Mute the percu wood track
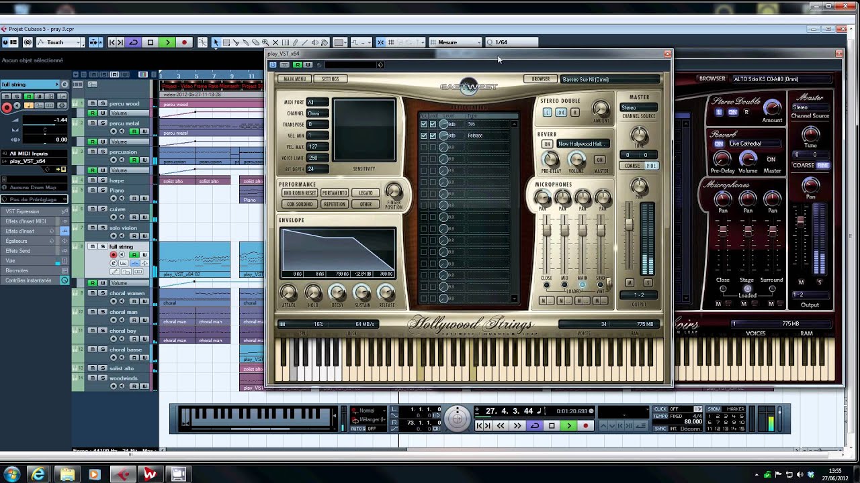This screenshot has height=483, width=860. click(93, 103)
